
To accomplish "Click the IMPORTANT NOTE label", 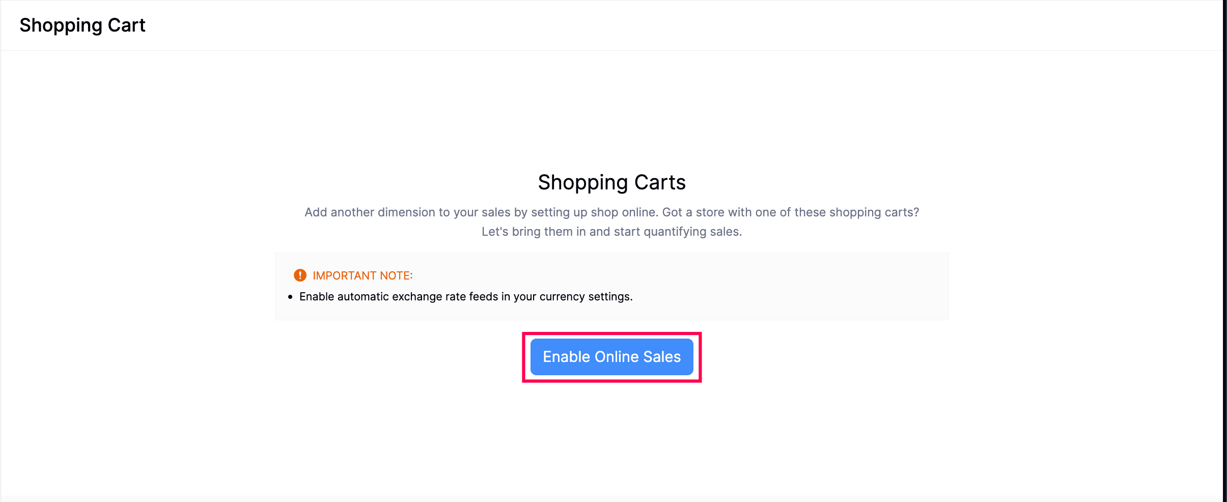I will 362,275.
